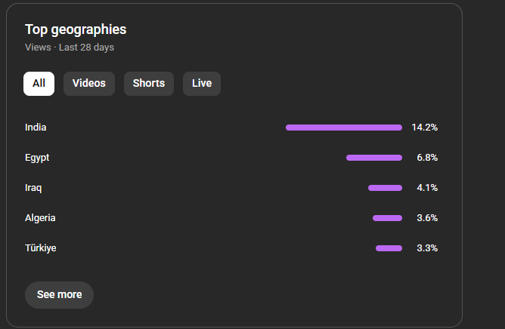This screenshot has width=505, height=329.
Task: Select the Algeria entry label
Action: 40,218
